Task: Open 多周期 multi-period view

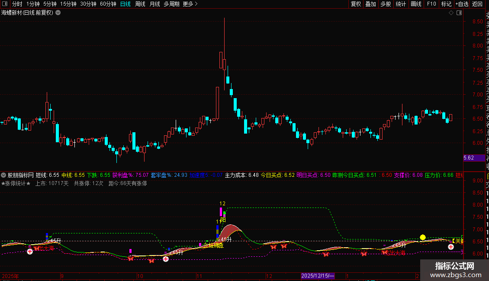Action: tap(171, 4)
